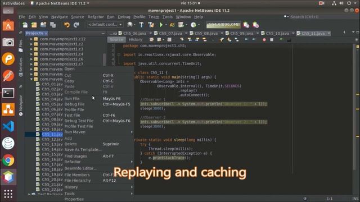Open the Source menu in the menu bar
The height and width of the screenshot is (202, 360).
(x=78, y=17)
